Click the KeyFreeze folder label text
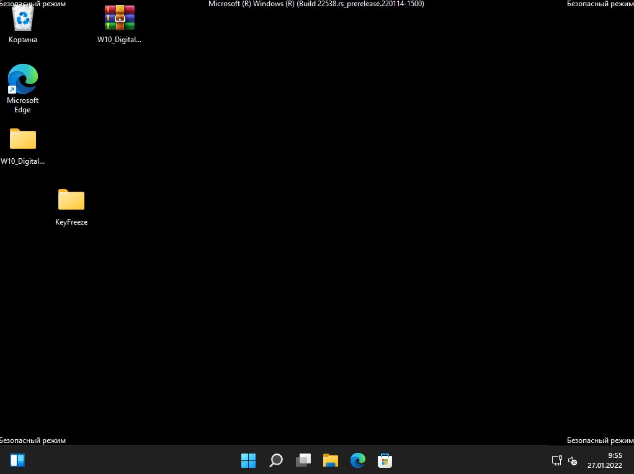634x474 pixels. 71,222
